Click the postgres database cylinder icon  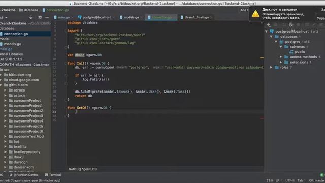(281, 42)
